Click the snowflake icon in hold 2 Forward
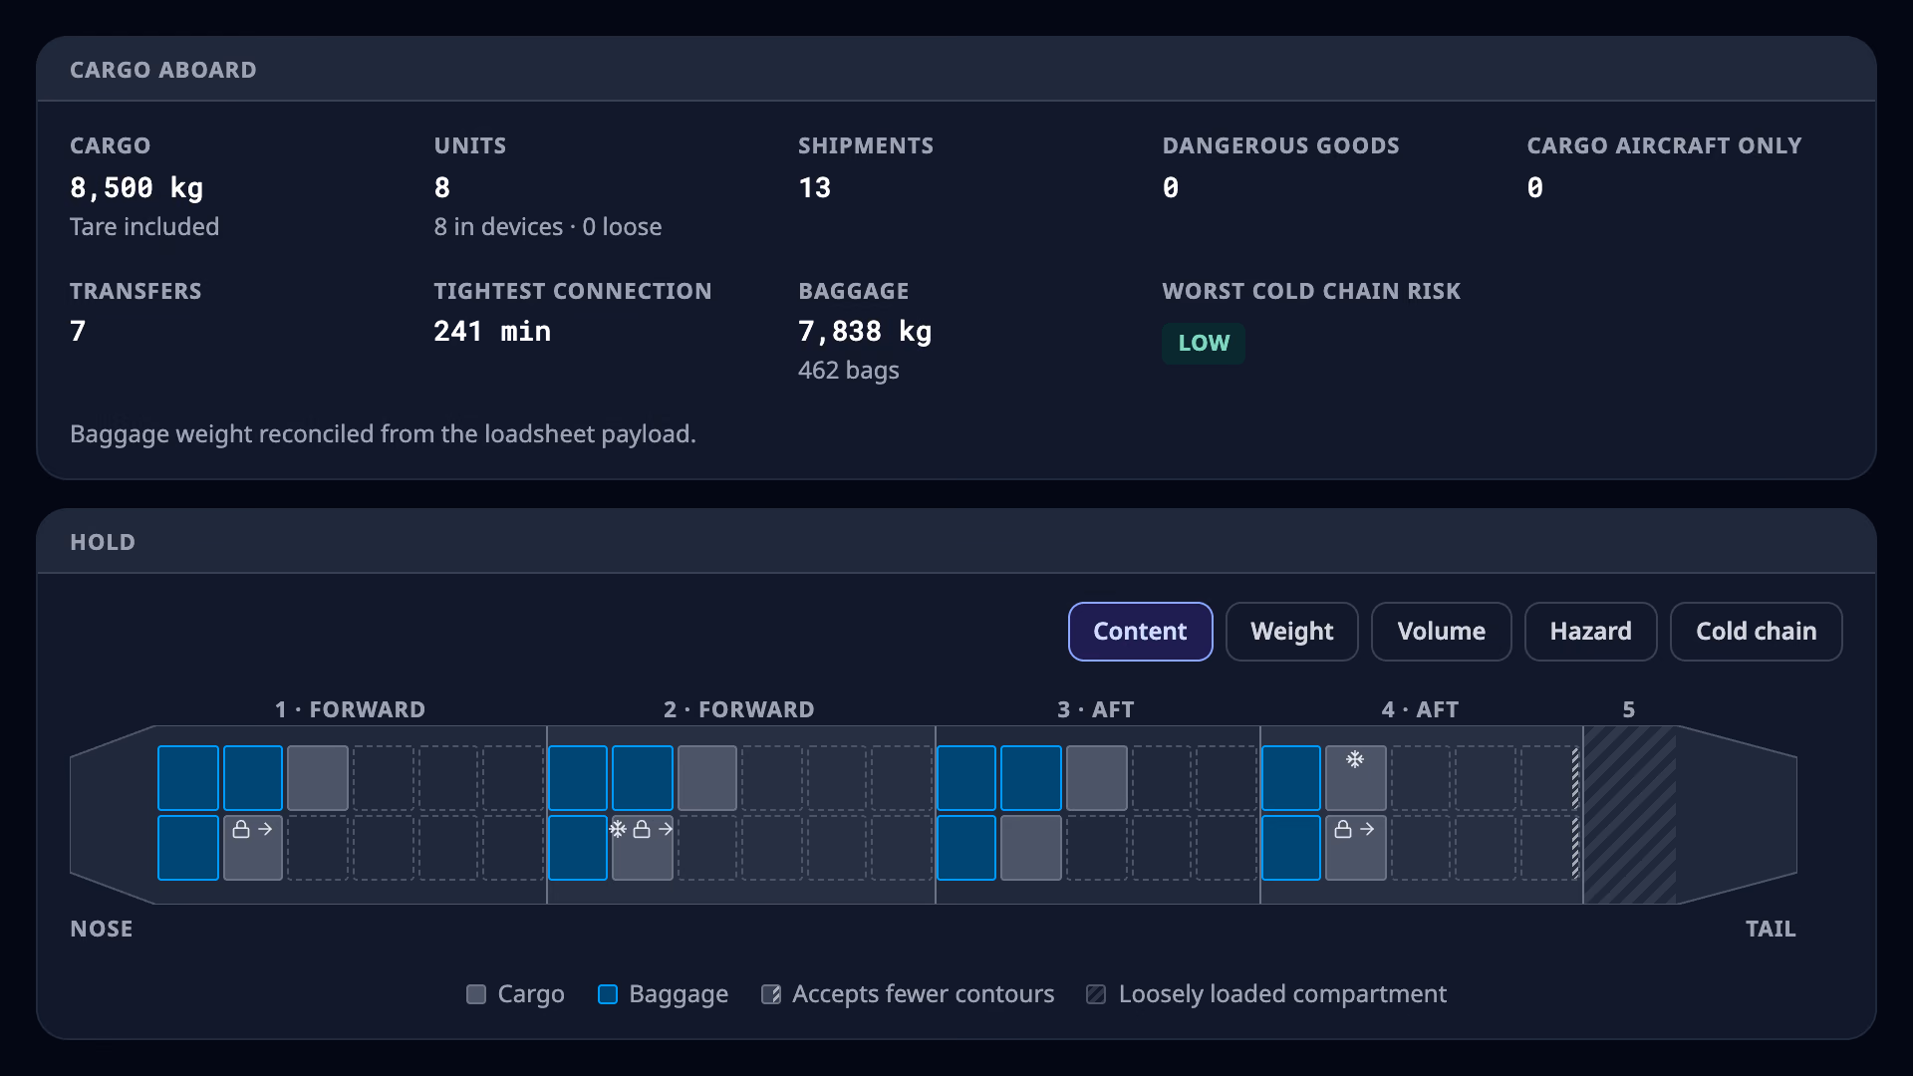This screenshot has height=1076, width=1913. (618, 829)
